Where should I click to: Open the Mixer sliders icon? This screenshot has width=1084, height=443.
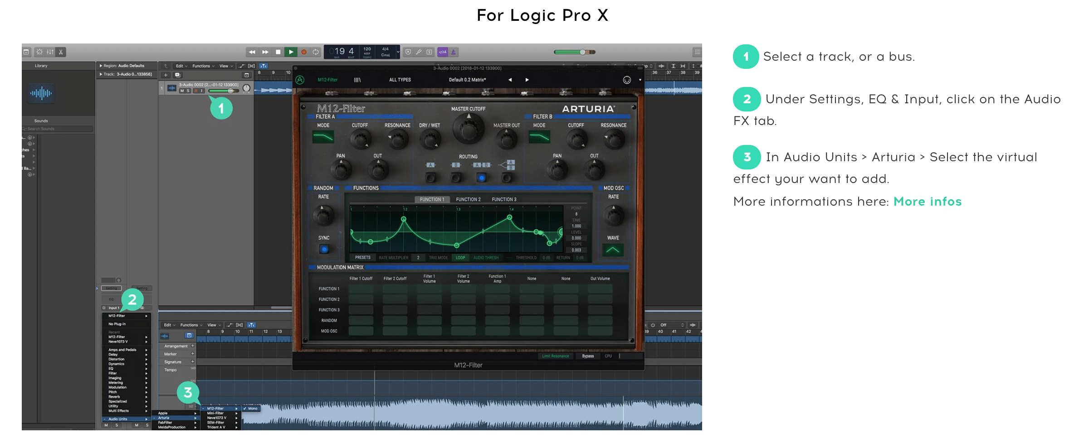click(50, 52)
